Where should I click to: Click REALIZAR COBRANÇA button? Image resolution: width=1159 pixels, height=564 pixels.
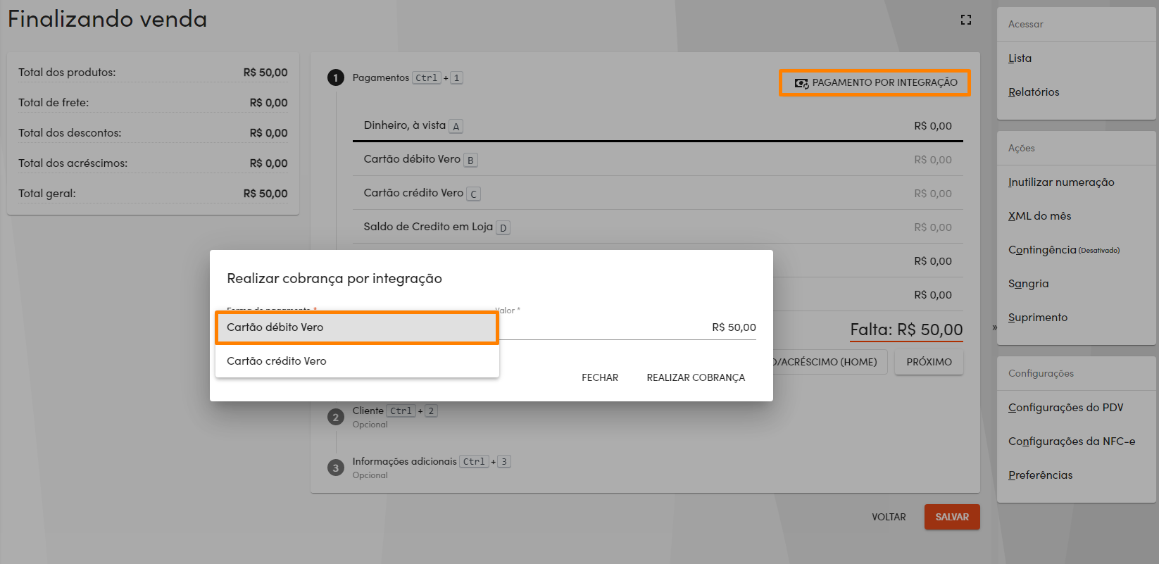[x=696, y=377]
